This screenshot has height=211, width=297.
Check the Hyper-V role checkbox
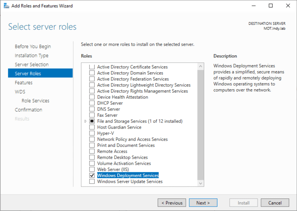click(92, 133)
